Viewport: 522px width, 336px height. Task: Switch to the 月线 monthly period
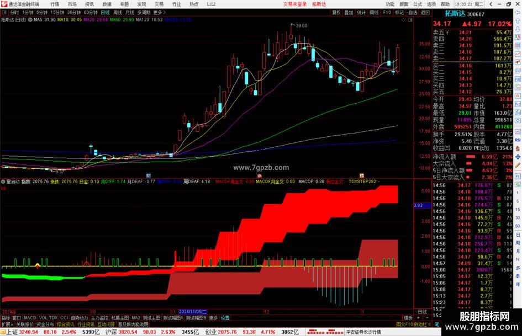point(130,12)
